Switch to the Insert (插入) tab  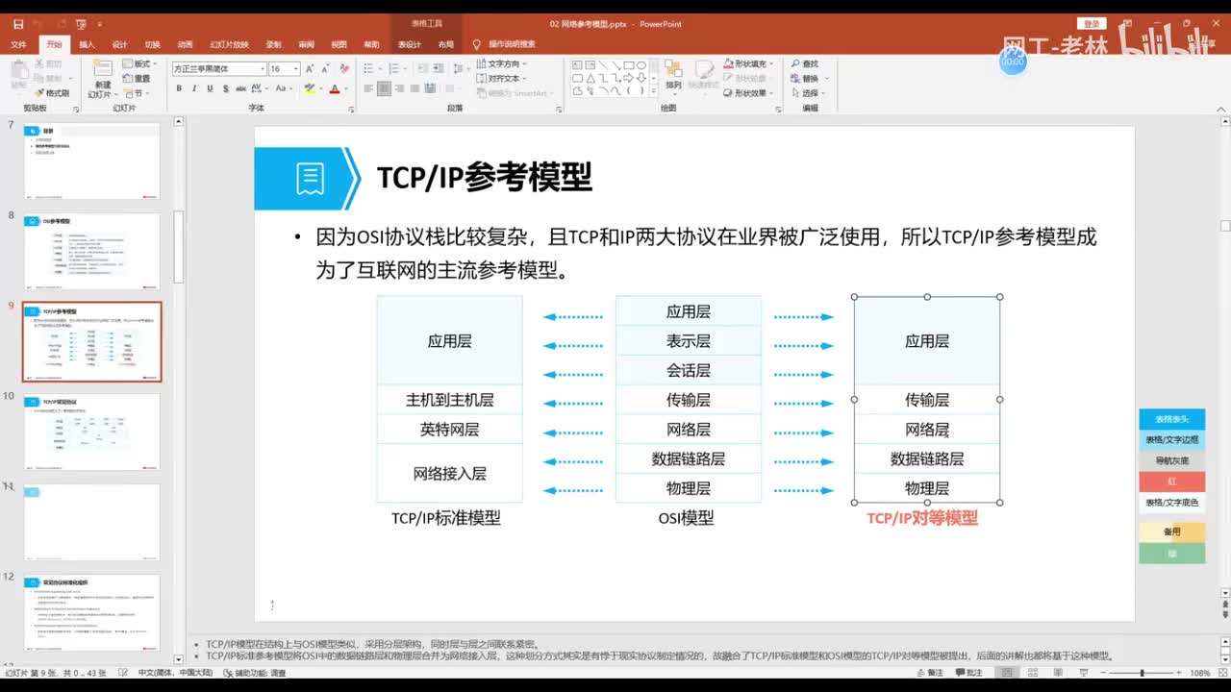[87, 44]
